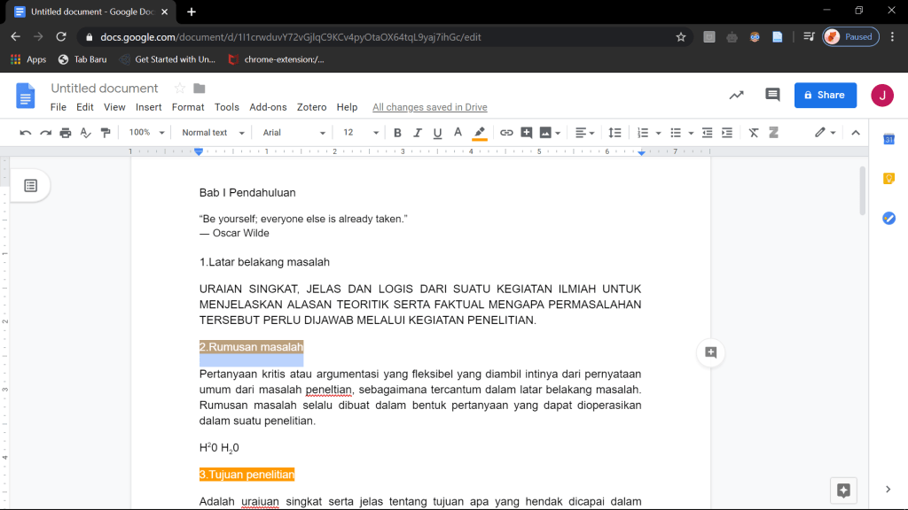
Task: Toggle Underline formatting
Action: 437,133
